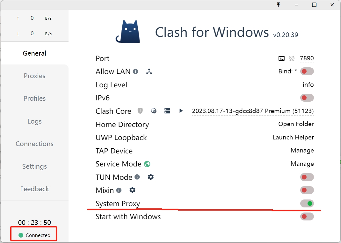Viewport: 341px width, 243px height.
Task: Change the Log Level info value
Action: (x=308, y=85)
